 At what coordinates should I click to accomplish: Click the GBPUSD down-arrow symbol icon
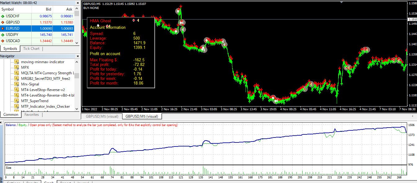3,22
